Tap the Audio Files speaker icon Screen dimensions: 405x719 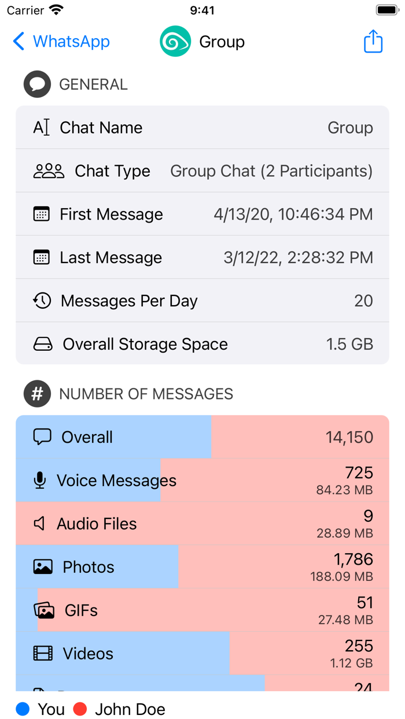click(x=40, y=524)
